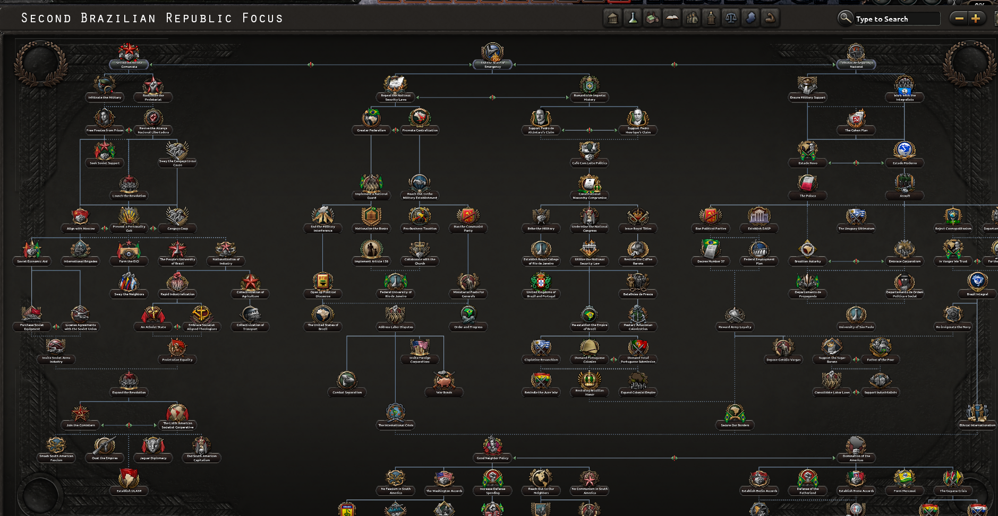Select the Cangaço Coup focus
Screen dimensions: 998x516
[177, 220]
